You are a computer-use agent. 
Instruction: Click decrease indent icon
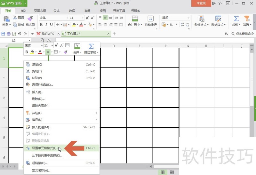116,18
